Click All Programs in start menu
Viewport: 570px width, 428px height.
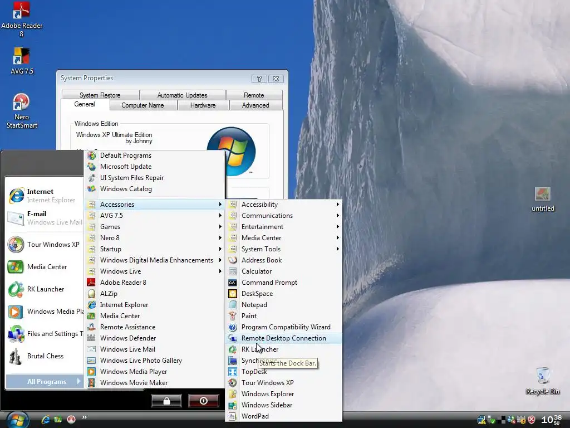45,381
